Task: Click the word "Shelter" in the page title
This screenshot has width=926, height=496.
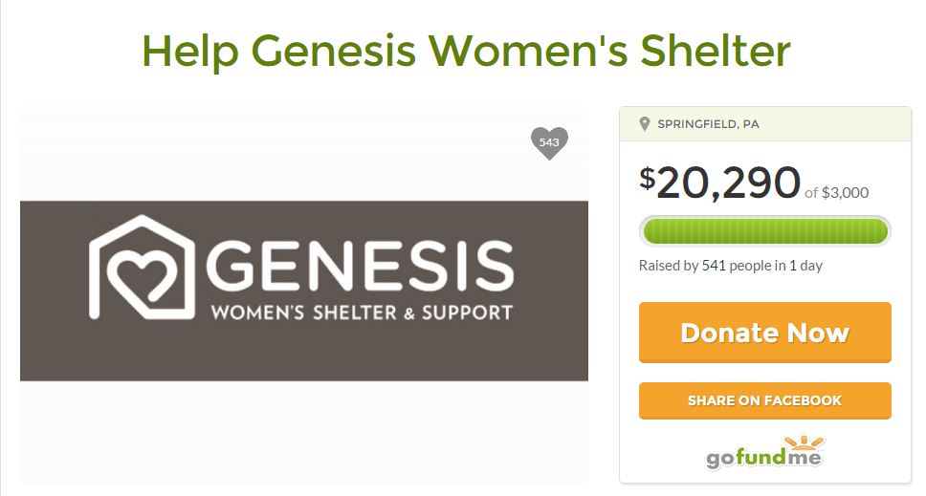Action: [x=718, y=51]
